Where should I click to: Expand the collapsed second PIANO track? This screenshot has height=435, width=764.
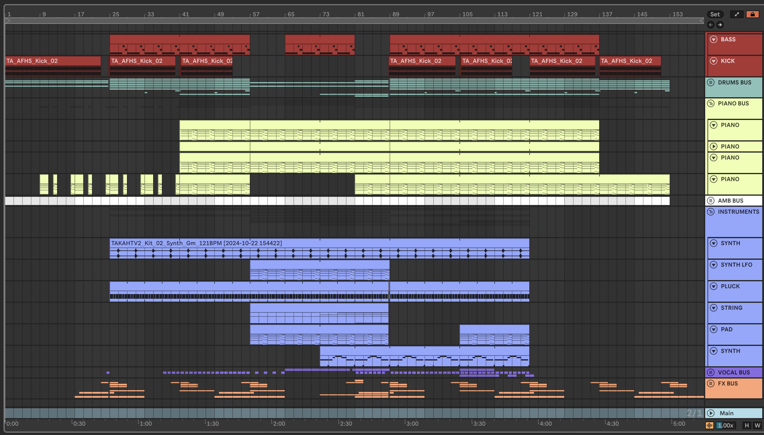click(714, 146)
